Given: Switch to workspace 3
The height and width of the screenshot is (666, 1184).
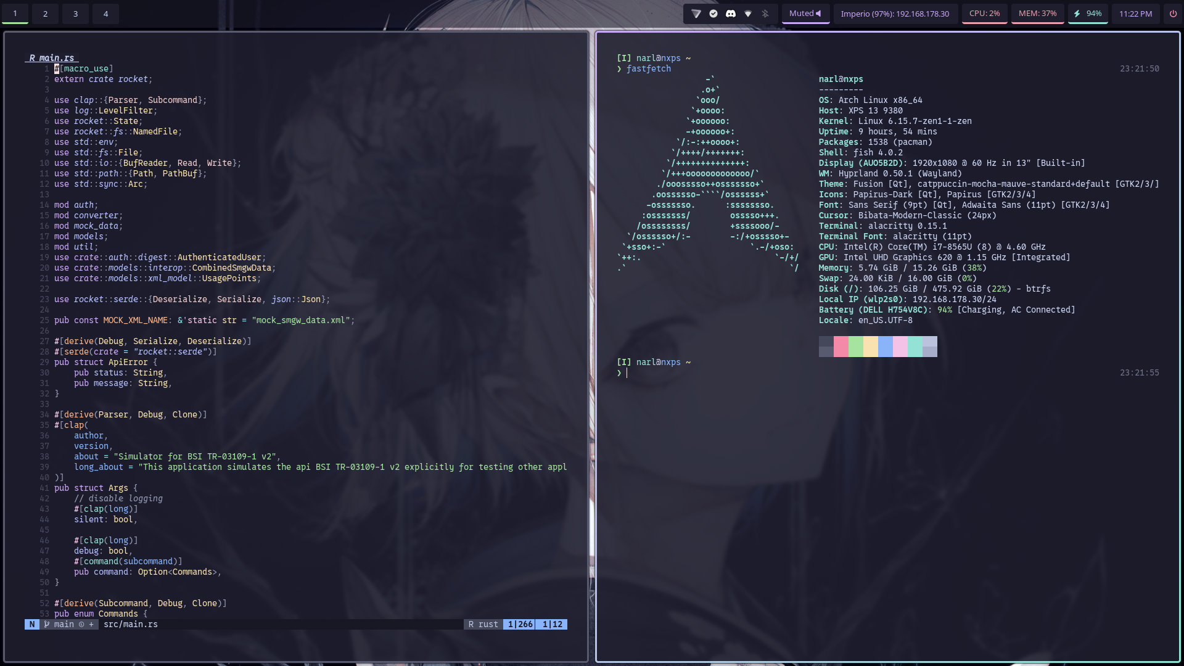Looking at the screenshot, I should click(x=75, y=14).
